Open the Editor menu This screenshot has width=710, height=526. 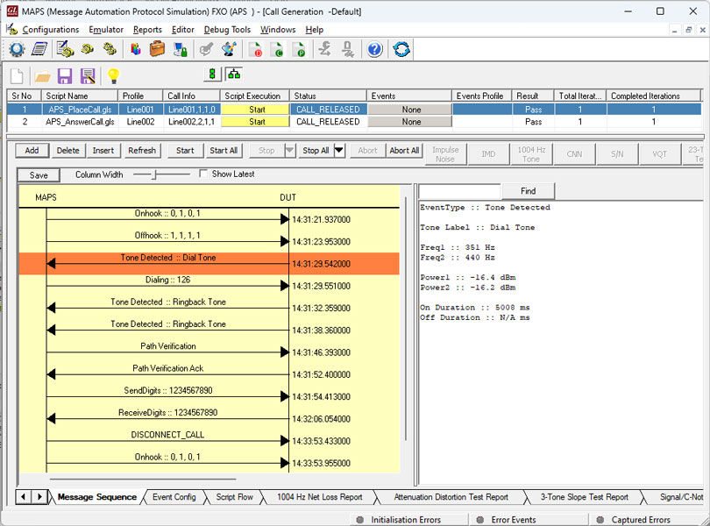click(183, 30)
